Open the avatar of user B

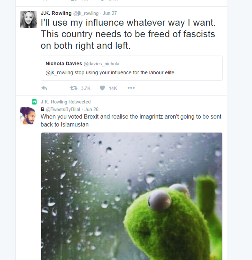[x=28, y=116]
